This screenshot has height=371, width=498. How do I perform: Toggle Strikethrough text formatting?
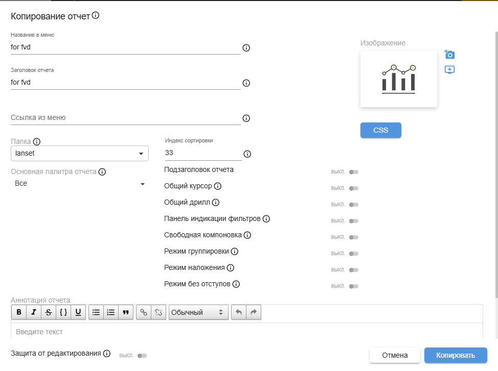[x=49, y=312]
